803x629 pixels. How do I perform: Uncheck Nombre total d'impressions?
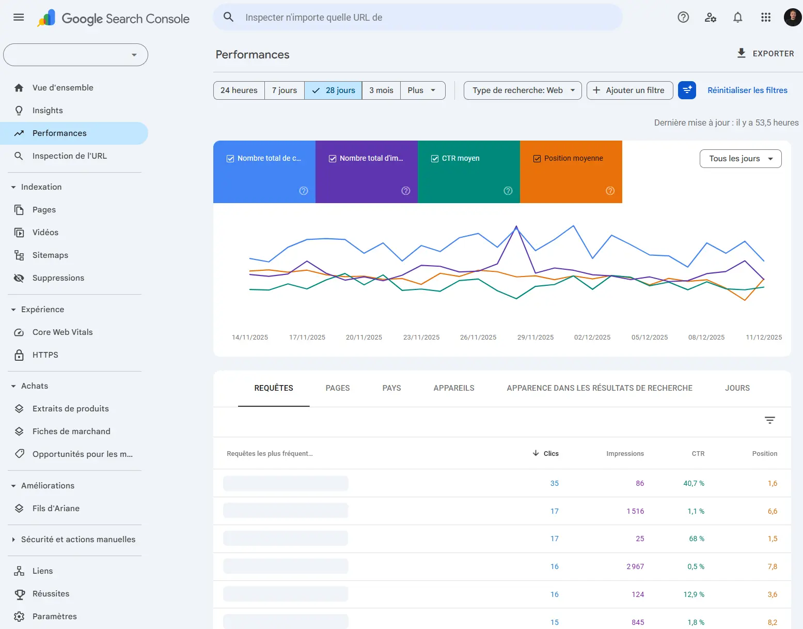pos(333,158)
